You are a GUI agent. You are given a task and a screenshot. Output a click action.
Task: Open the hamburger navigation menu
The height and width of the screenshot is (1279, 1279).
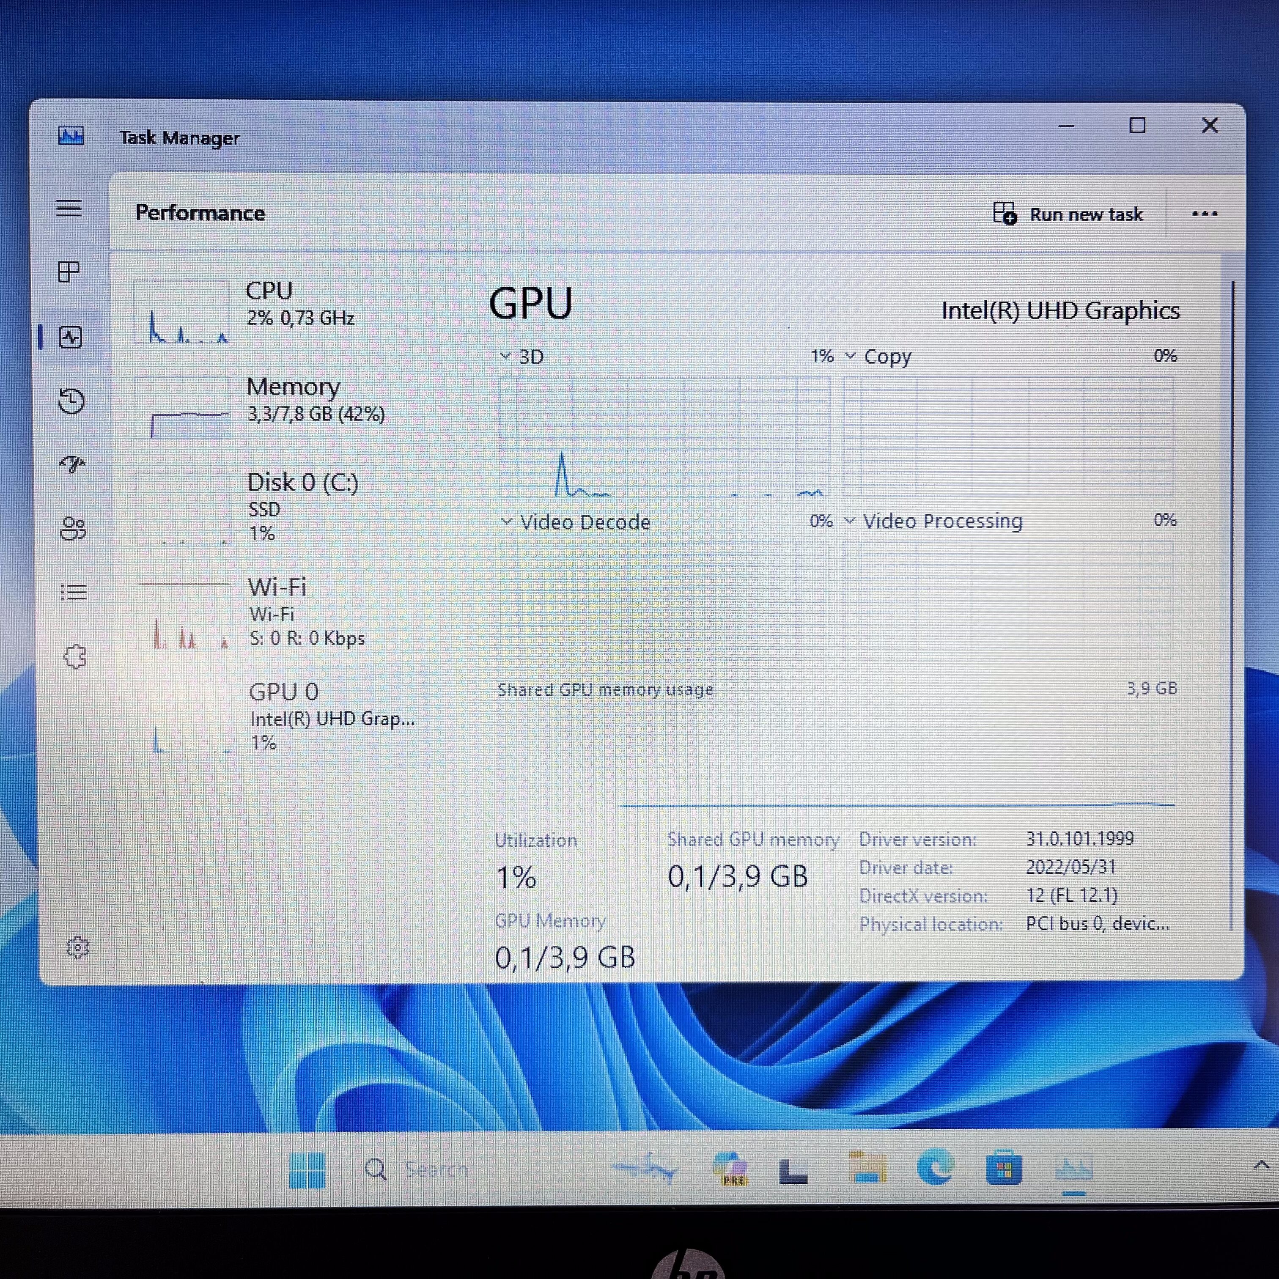click(x=69, y=209)
